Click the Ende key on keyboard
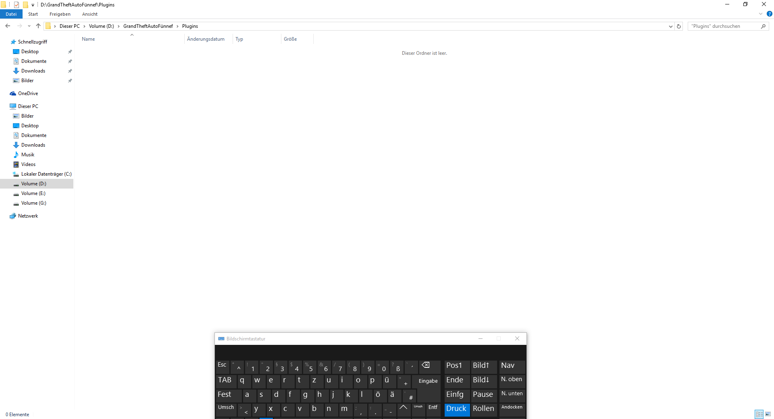Screen dimensions: 774x419 (457, 381)
